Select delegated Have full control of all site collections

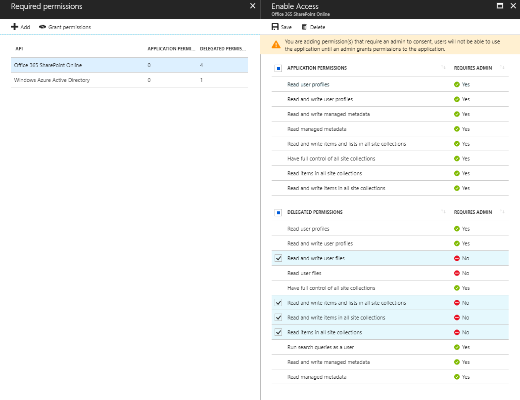(x=331, y=288)
